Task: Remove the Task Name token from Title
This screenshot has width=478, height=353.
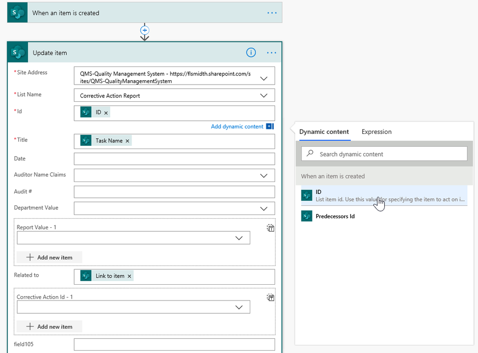Action: pos(127,141)
